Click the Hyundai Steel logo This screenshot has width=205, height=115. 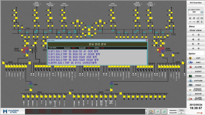coord(11,111)
